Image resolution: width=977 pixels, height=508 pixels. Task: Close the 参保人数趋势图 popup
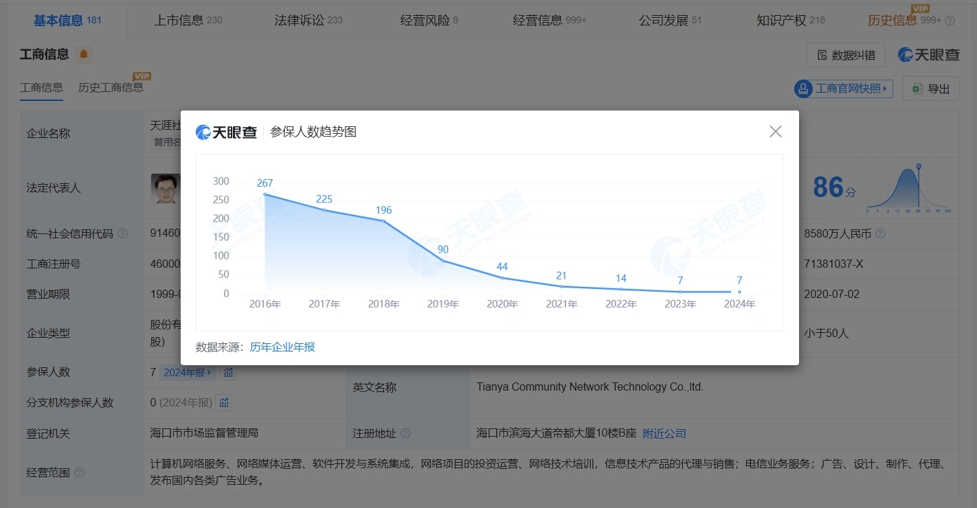[776, 131]
